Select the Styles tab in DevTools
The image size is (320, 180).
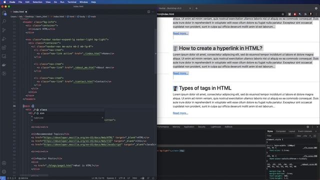(x=270, y=131)
